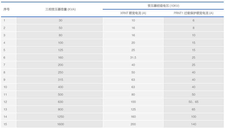Select the 三相变压器容量 (KVA) header
The image size is (225, 129).
point(60,9)
